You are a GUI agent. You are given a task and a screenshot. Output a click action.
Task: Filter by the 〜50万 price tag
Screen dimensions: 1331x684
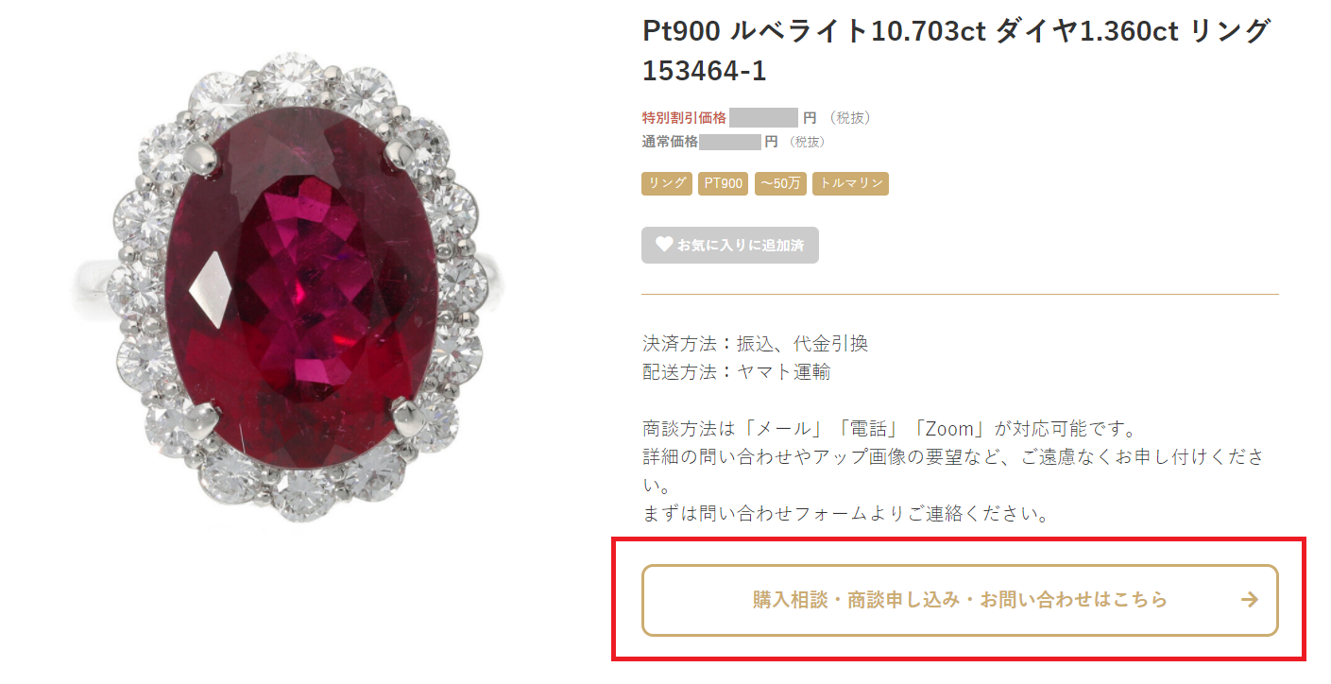coord(780,183)
